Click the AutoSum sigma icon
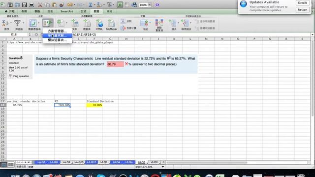 point(91,4)
